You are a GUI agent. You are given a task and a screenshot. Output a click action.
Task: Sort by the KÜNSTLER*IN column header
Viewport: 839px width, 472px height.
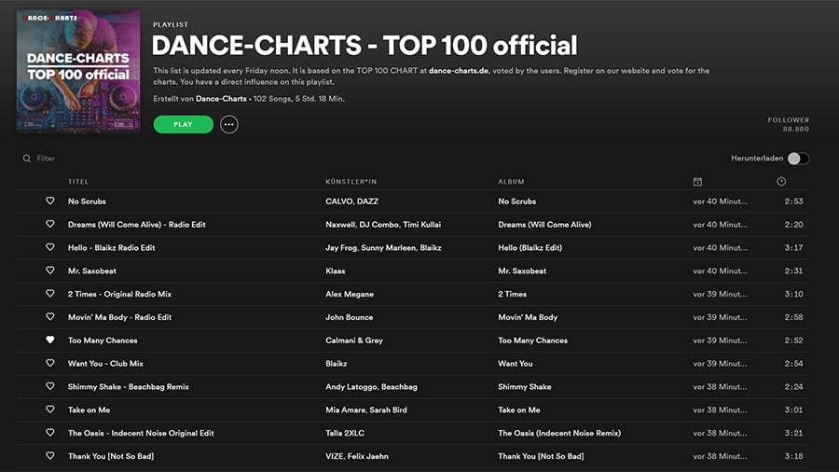point(351,182)
